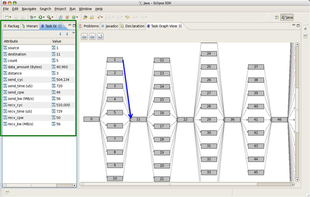Open the Run button dropdown arrow
This screenshot has height=197, width=310.
44,17
